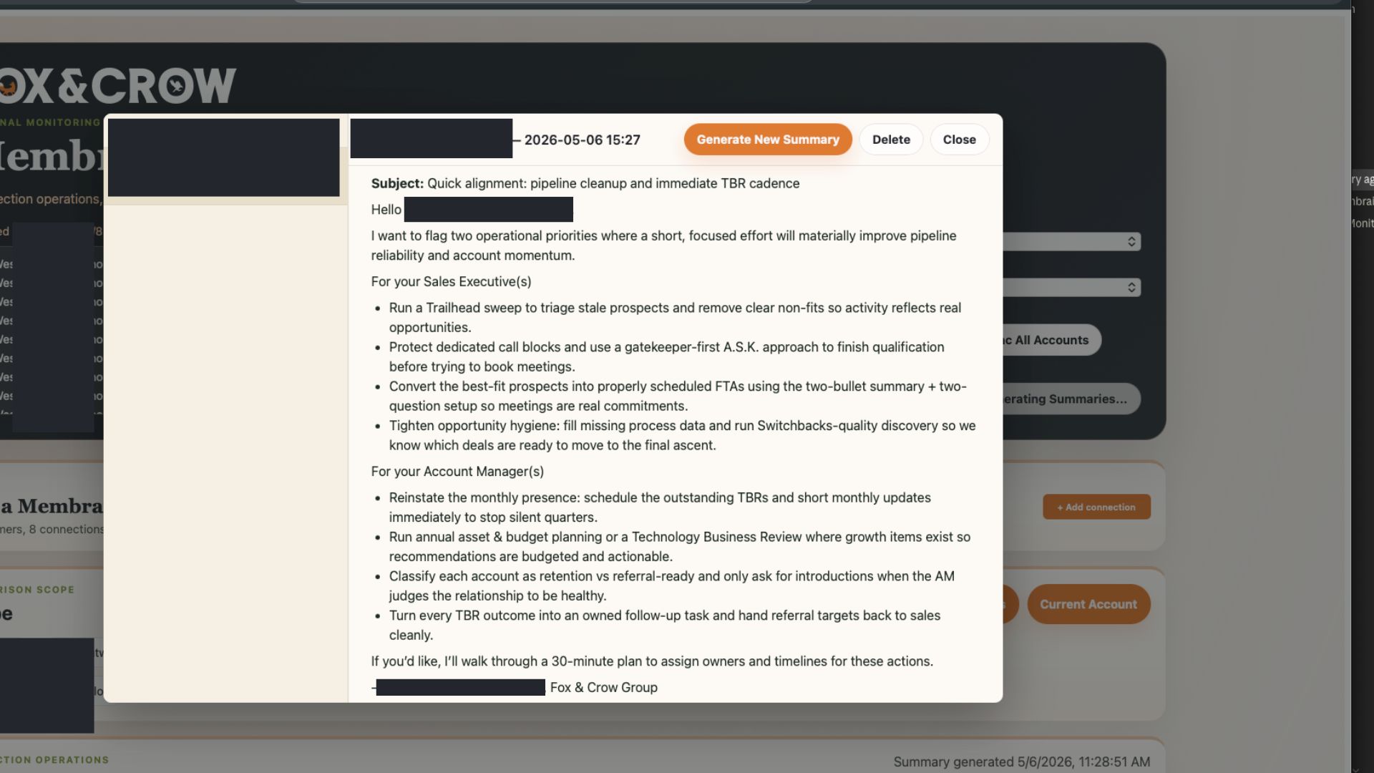
Task: Click Generate New Summary button
Action: click(x=768, y=140)
